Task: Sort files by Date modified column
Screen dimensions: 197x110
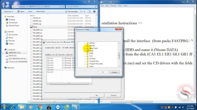Action: click(73, 16)
